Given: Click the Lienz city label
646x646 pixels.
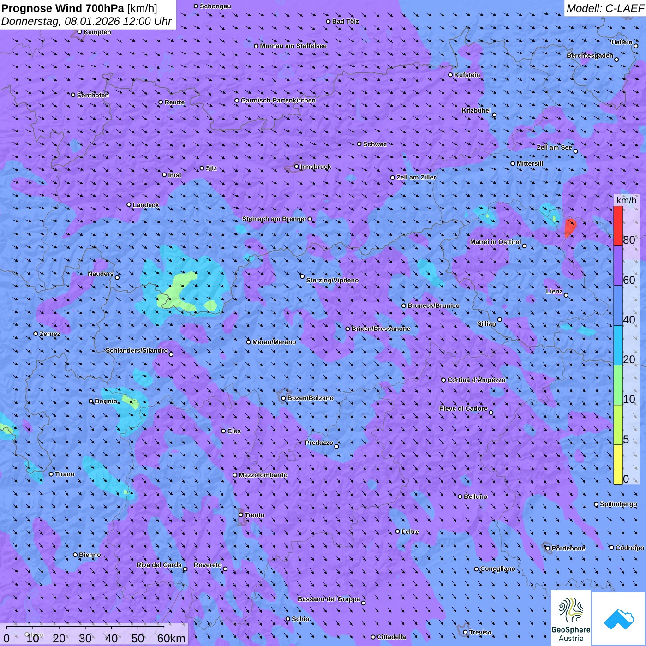Looking at the screenshot, I should [x=554, y=291].
